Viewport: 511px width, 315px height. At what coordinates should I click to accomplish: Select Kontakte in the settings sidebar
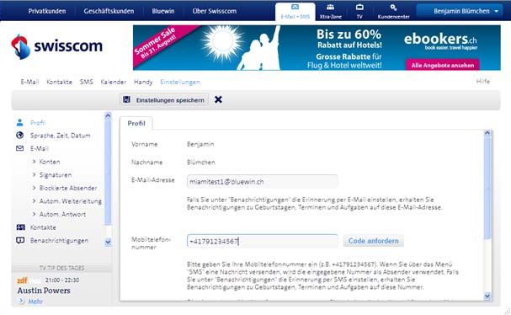(x=43, y=227)
